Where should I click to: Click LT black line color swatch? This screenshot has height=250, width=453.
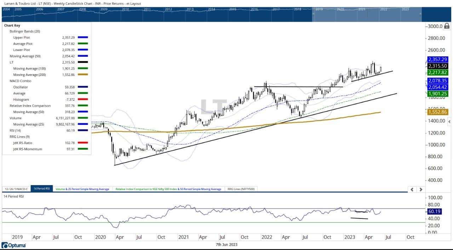(84, 62)
